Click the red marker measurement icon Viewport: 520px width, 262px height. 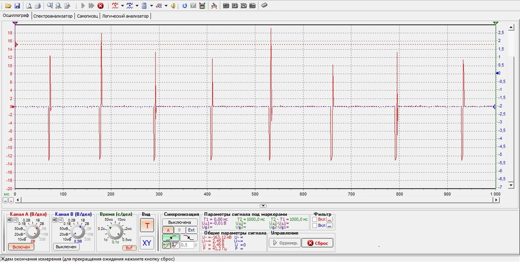click(214, 6)
